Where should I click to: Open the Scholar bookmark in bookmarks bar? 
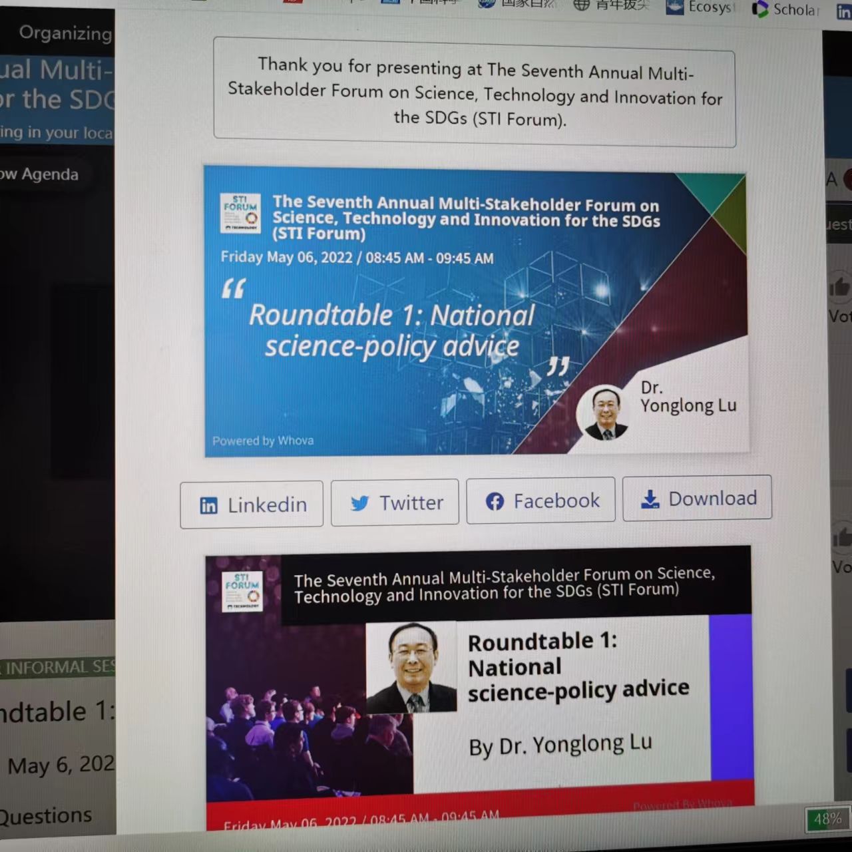(x=787, y=9)
